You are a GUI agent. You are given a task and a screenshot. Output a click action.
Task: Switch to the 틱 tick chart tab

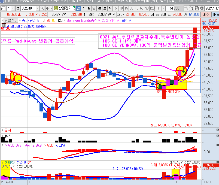pos(110,8)
